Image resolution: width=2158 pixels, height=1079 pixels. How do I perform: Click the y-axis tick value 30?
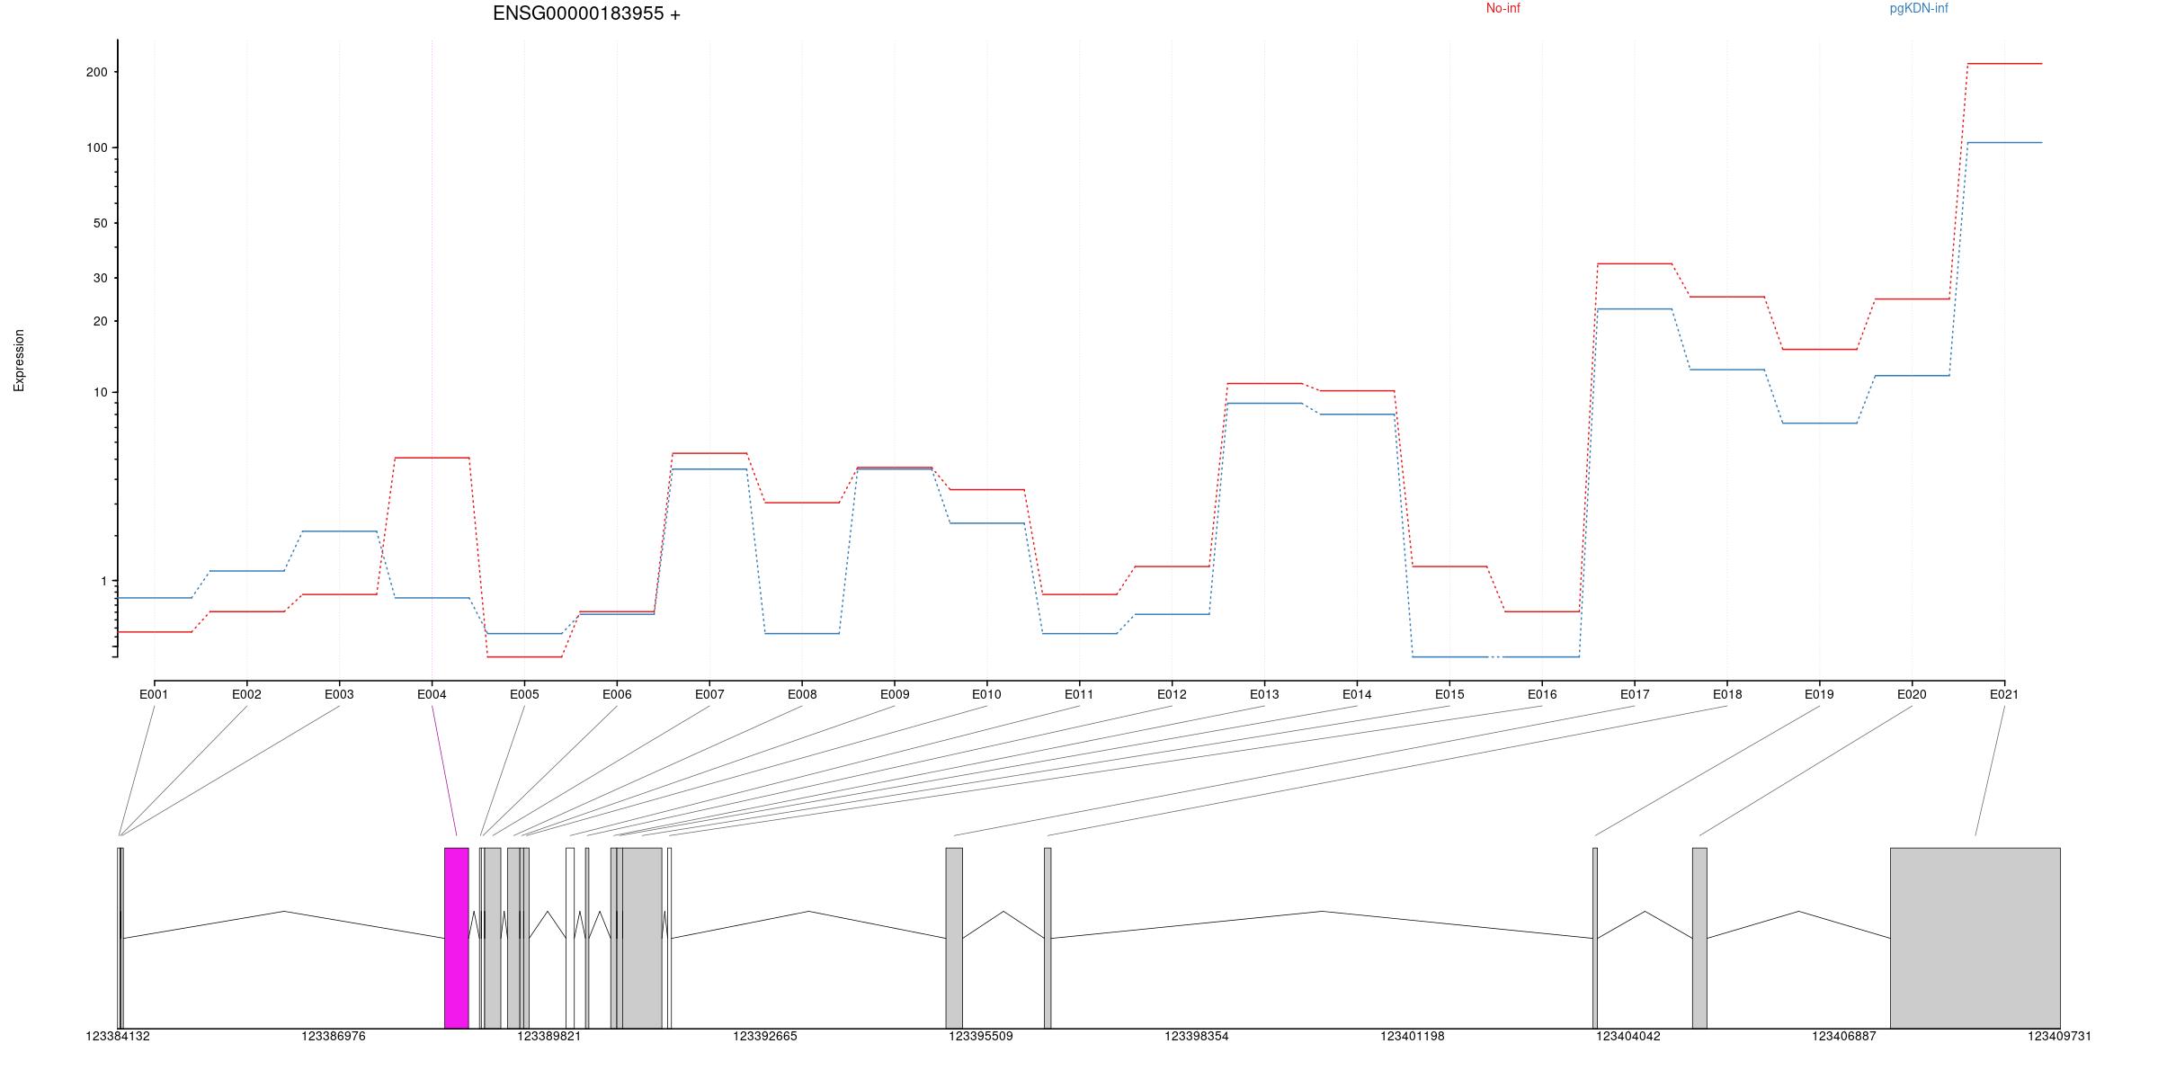tap(101, 279)
